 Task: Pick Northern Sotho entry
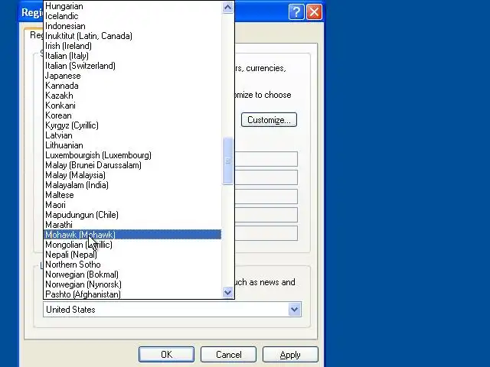coord(132,265)
